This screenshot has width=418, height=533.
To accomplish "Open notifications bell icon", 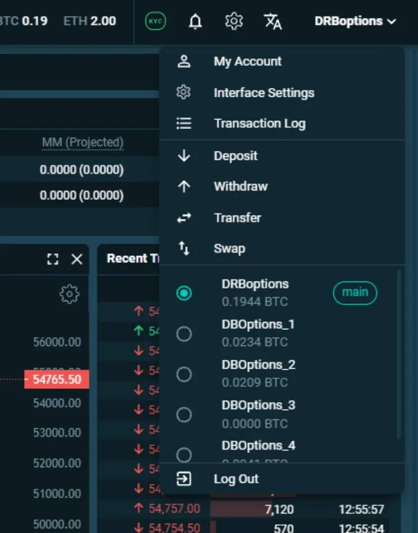I will (x=196, y=21).
